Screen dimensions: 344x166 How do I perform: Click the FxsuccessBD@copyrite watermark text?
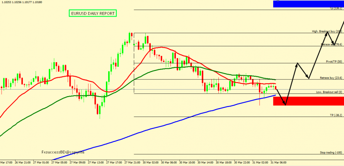[63, 152]
